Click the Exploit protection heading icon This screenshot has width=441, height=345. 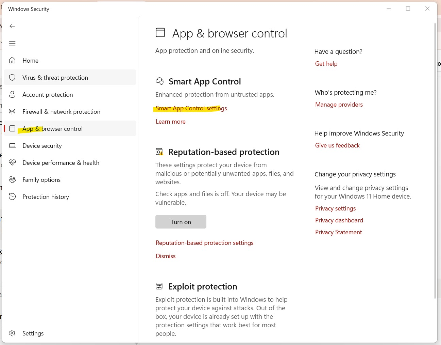(x=159, y=286)
